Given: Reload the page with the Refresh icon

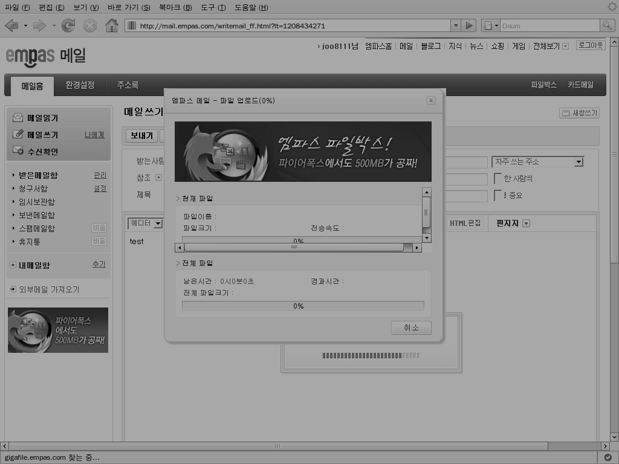Looking at the screenshot, I should [x=68, y=25].
